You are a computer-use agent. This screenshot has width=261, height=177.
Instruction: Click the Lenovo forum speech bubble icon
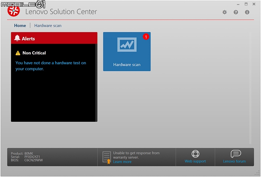236,154
